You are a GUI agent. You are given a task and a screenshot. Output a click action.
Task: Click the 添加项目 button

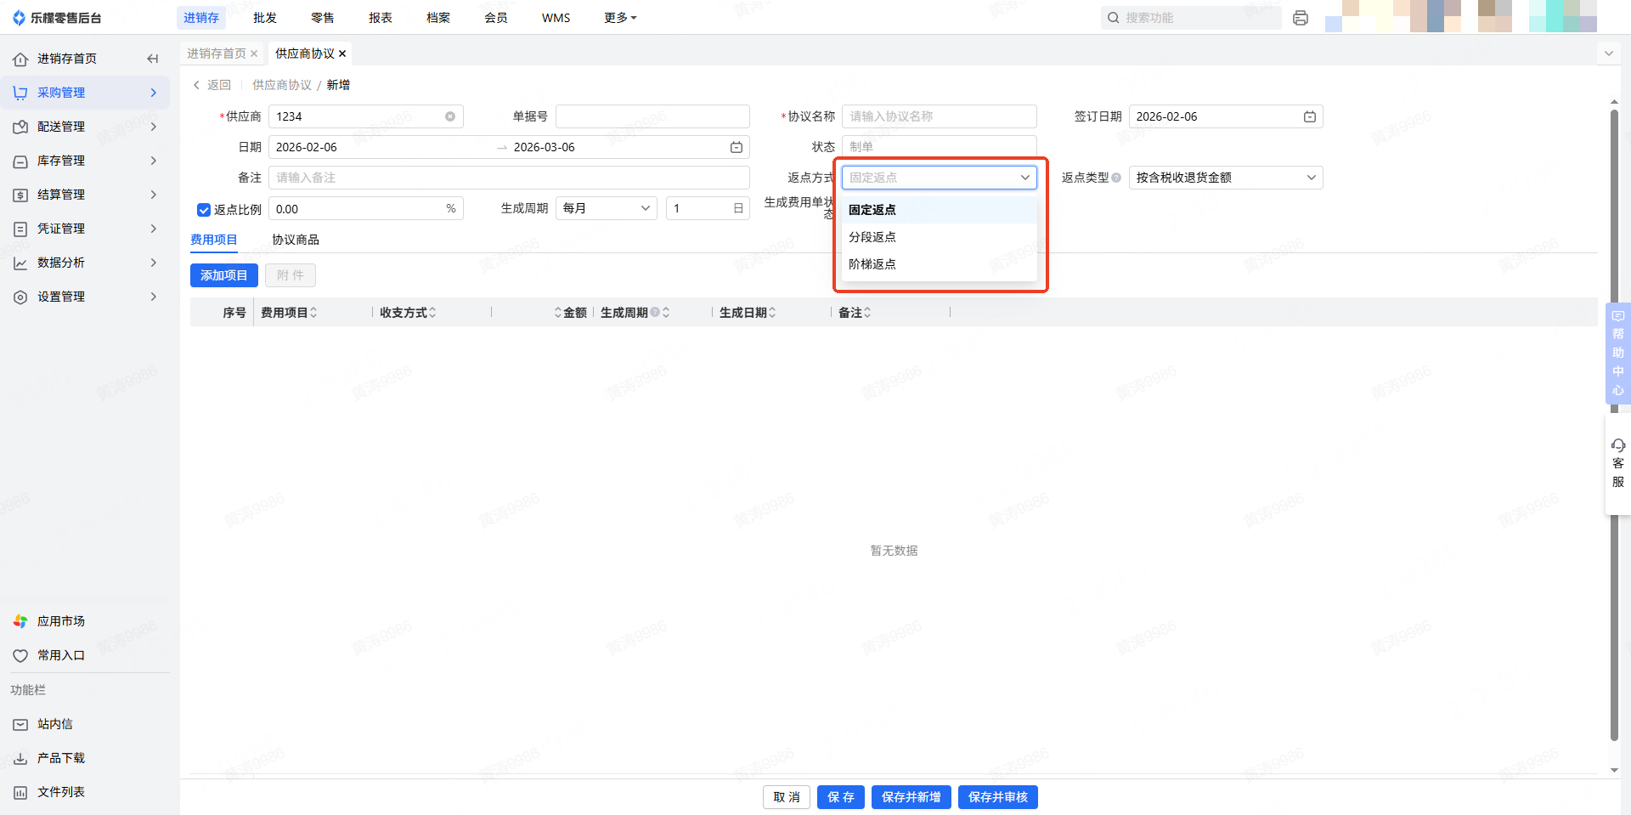[224, 275]
